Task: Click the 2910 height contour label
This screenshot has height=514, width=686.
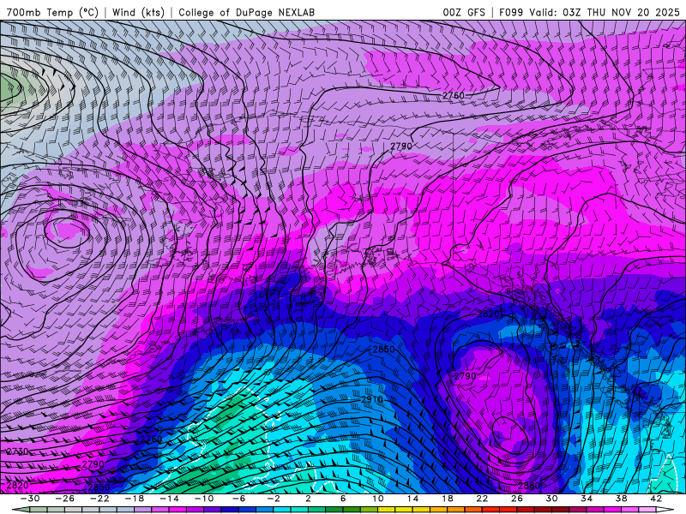Action: pyautogui.click(x=372, y=399)
